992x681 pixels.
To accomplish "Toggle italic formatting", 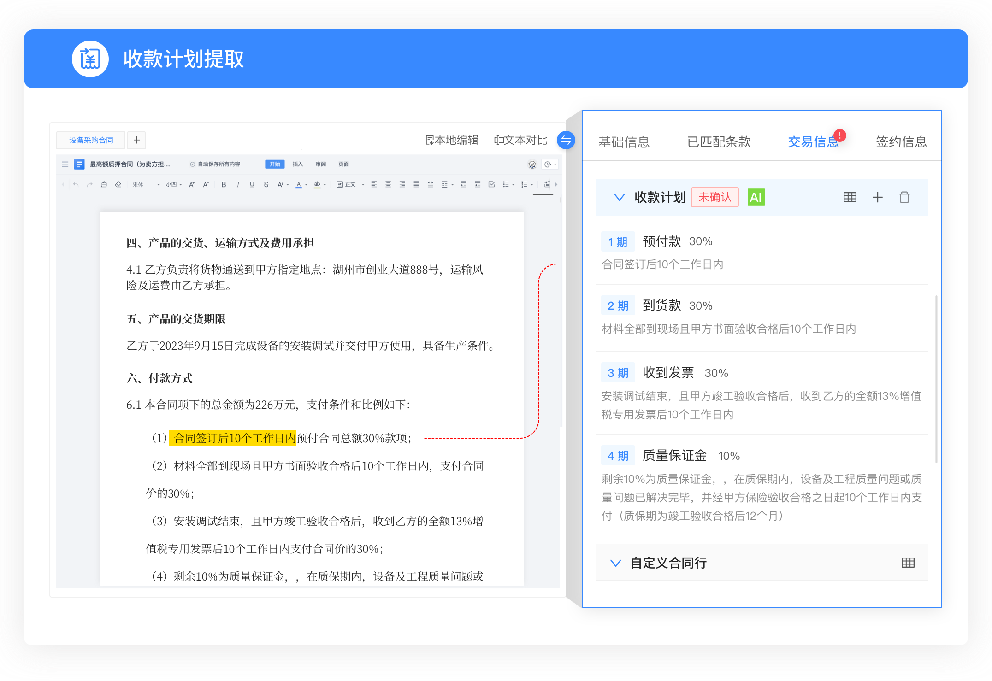I will [238, 184].
